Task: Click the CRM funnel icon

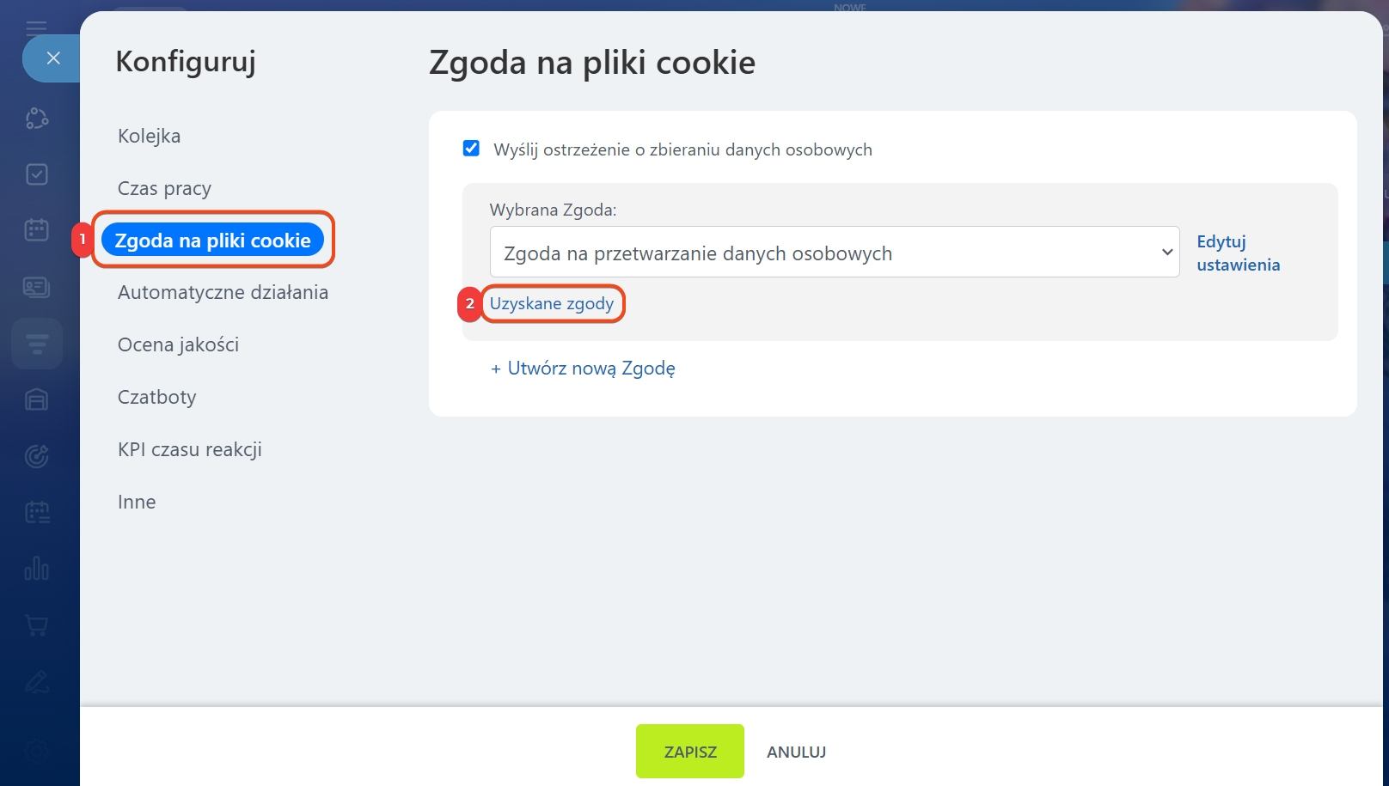Action: tap(36, 344)
